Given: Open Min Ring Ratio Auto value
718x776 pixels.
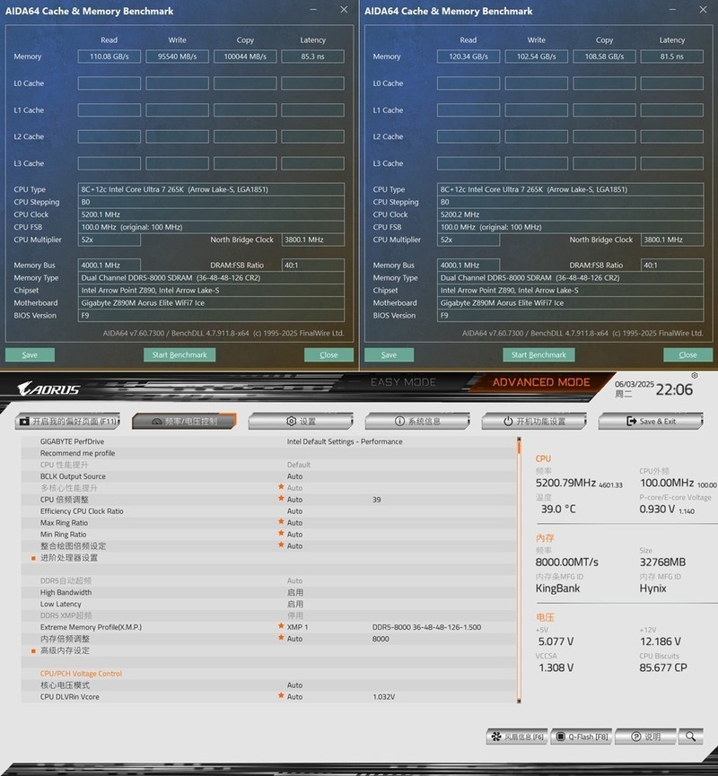Looking at the screenshot, I should point(294,535).
